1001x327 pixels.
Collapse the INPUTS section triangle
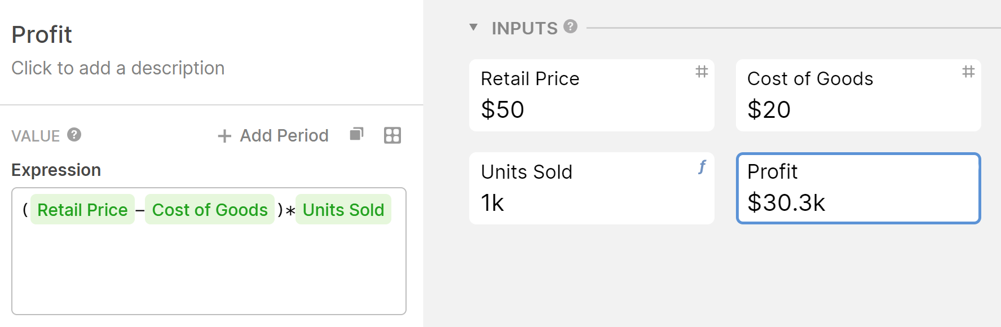474,27
